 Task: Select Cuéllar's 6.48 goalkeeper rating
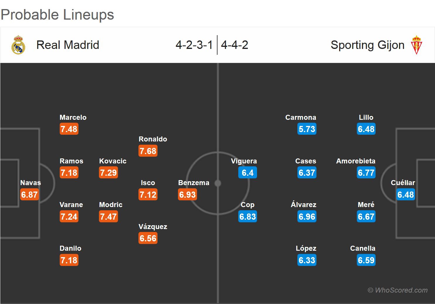pyautogui.click(x=405, y=195)
